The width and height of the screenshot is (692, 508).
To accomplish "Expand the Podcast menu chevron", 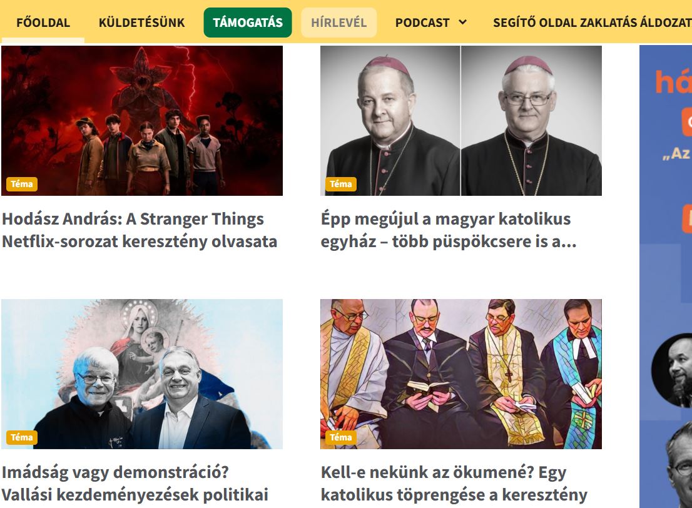I will [x=462, y=22].
